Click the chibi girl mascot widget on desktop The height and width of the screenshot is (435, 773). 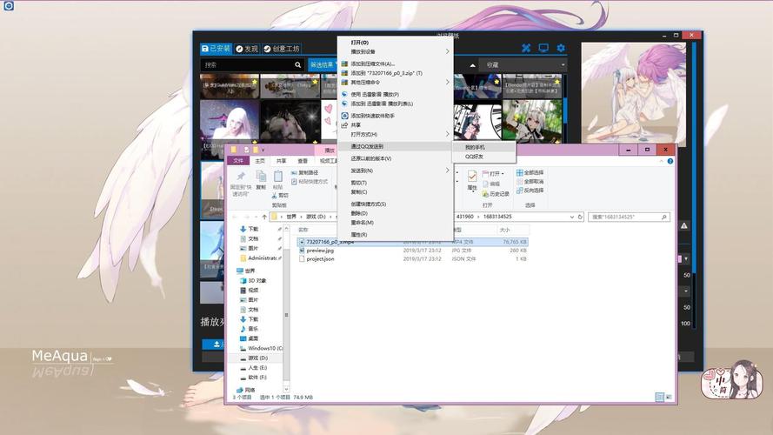click(733, 379)
